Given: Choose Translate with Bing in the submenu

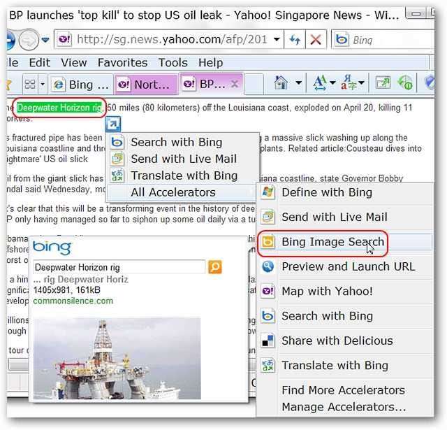Looking at the screenshot, I should 344,366.
